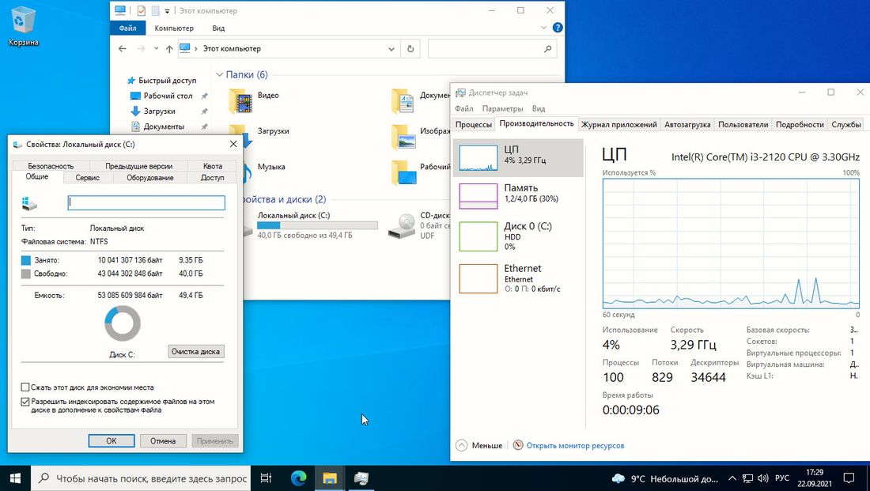Viewport: 870px width, 491px height.
Task: Select the CD drive icon
Action: 402,225
